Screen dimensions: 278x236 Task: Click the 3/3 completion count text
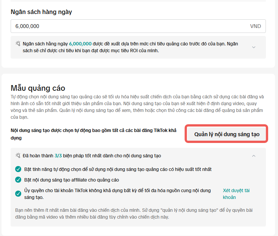click(x=58, y=156)
